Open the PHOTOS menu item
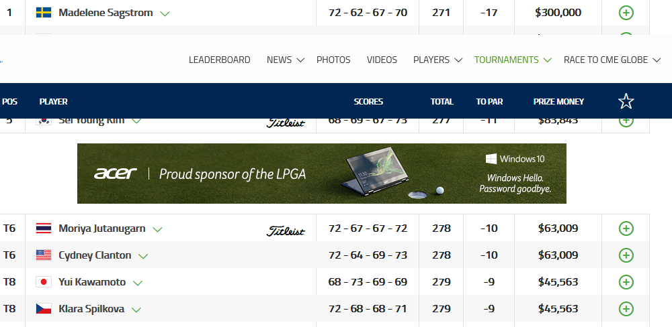The width and height of the screenshot is (672, 327). [x=333, y=60]
